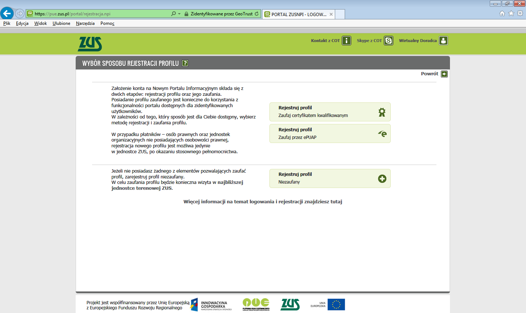Click the ZUS logo in header
This screenshot has width=526, height=313.
pos(90,44)
